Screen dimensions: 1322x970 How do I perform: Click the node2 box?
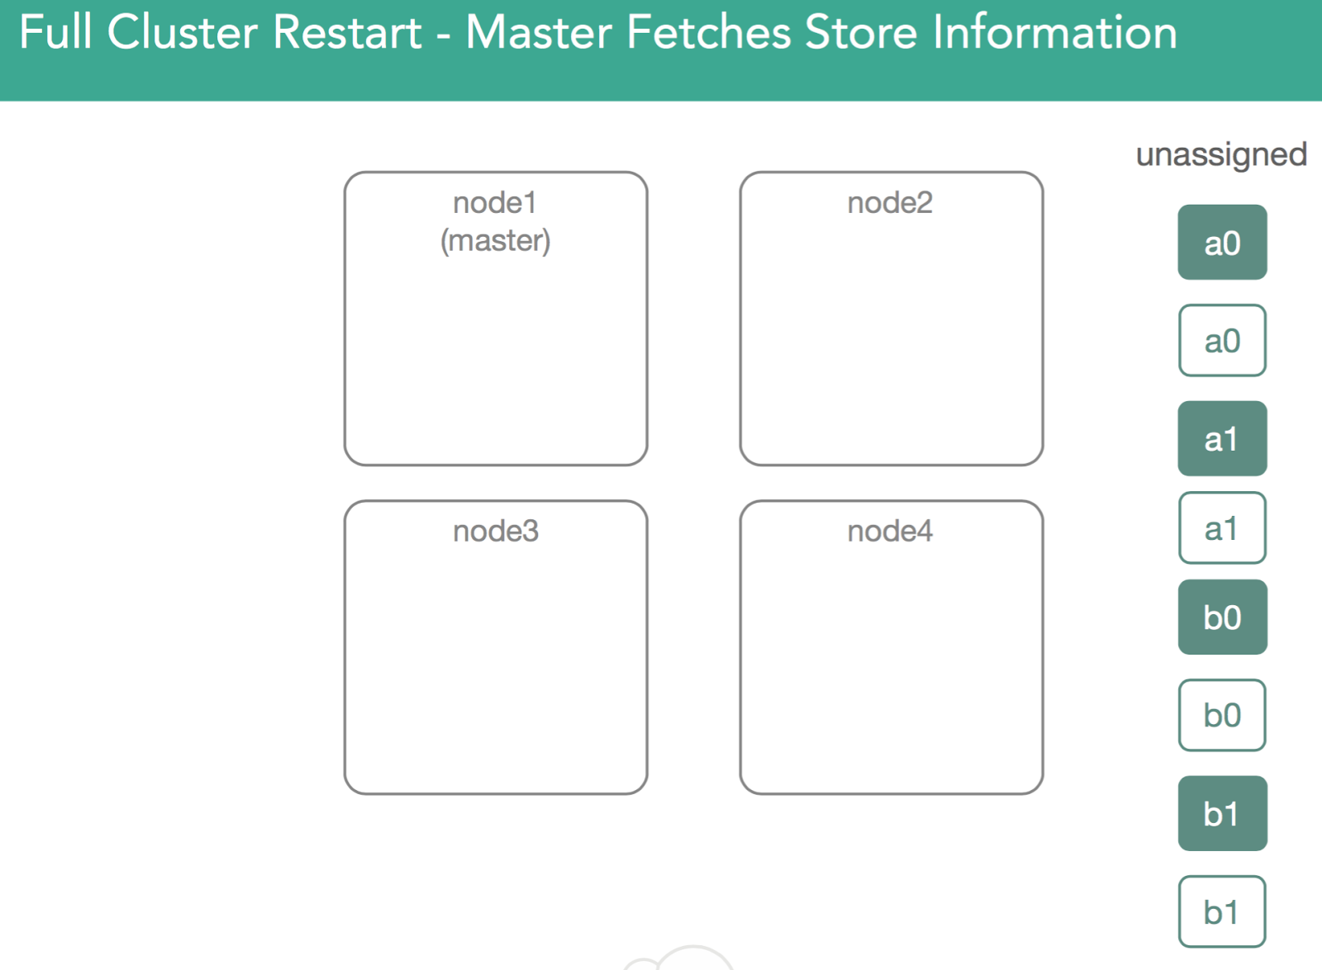tap(892, 319)
